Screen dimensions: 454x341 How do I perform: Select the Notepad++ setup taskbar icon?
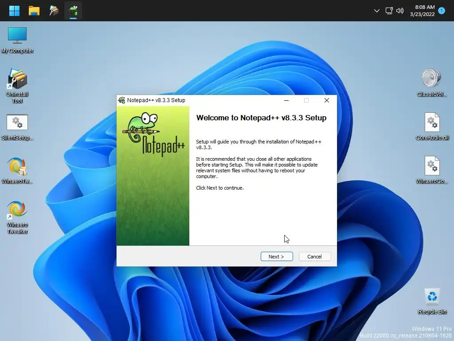coord(73,11)
